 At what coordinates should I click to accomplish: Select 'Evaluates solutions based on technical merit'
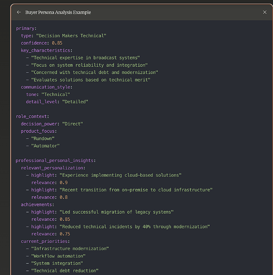pos(91,80)
